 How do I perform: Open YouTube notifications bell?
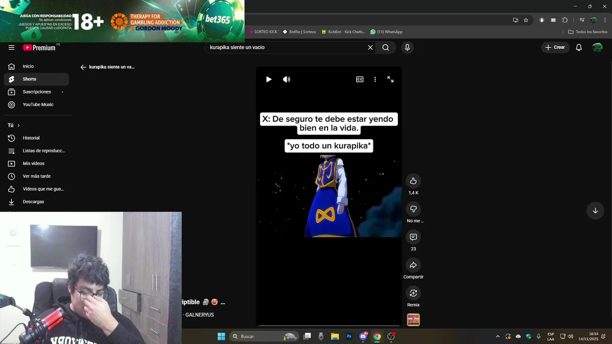[579, 47]
